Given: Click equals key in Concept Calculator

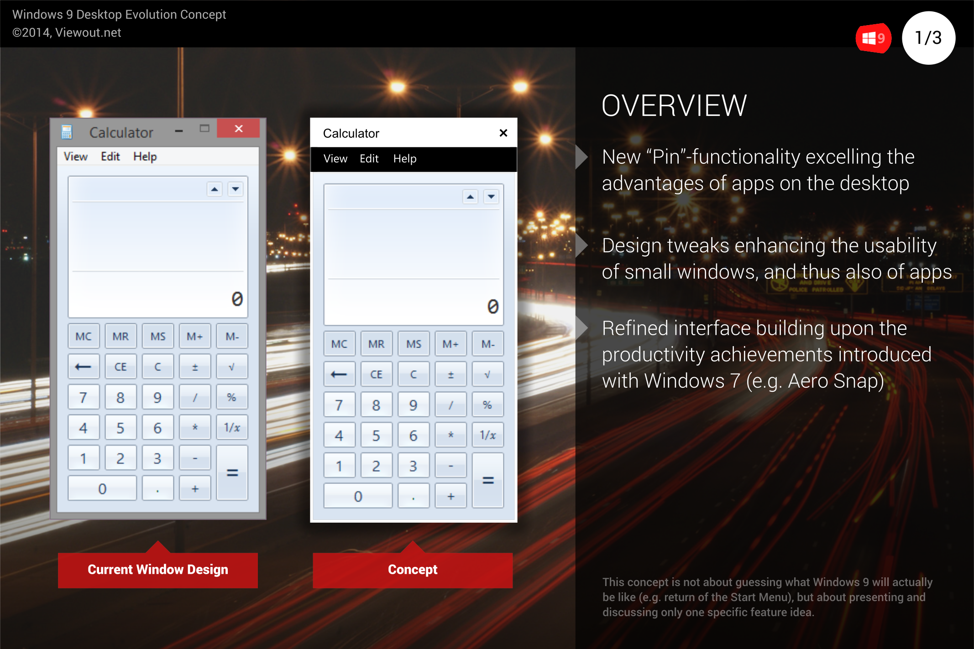Looking at the screenshot, I should click(x=487, y=481).
